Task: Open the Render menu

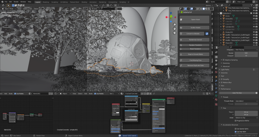Action: (x=16, y=2)
